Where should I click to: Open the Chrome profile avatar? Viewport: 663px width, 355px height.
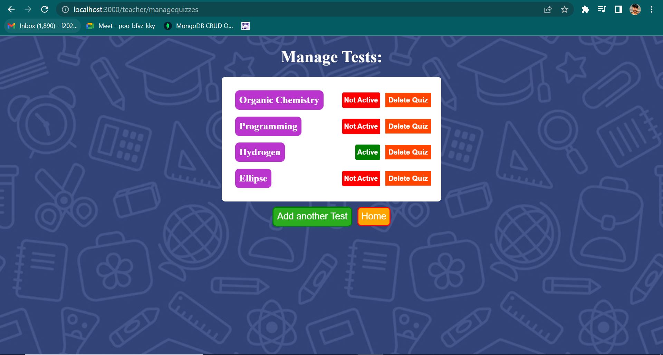pyautogui.click(x=635, y=10)
